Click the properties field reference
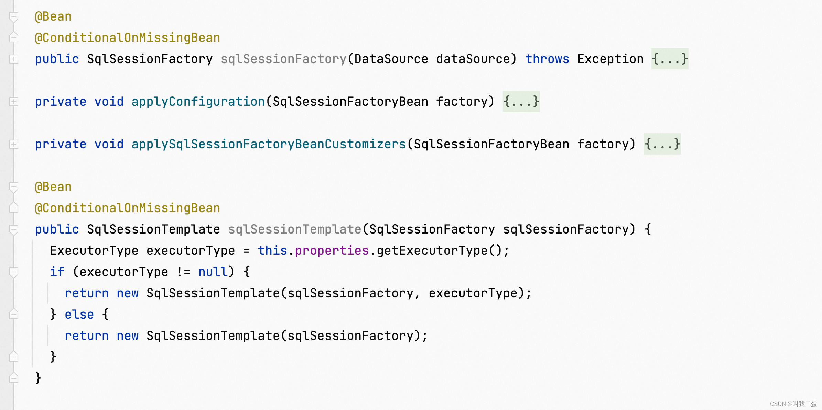This screenshot has width=822, height=410. point(332,251)
